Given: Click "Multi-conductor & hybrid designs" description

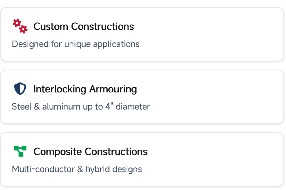Looking at the screenshot, I should click(77, 169).
